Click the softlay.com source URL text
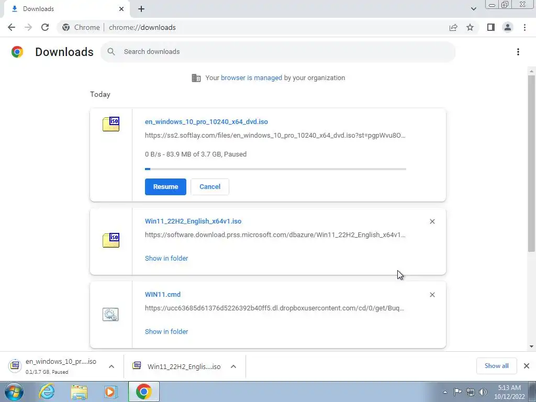This screenshot has width=536, height=402. [x=275, y=136]
